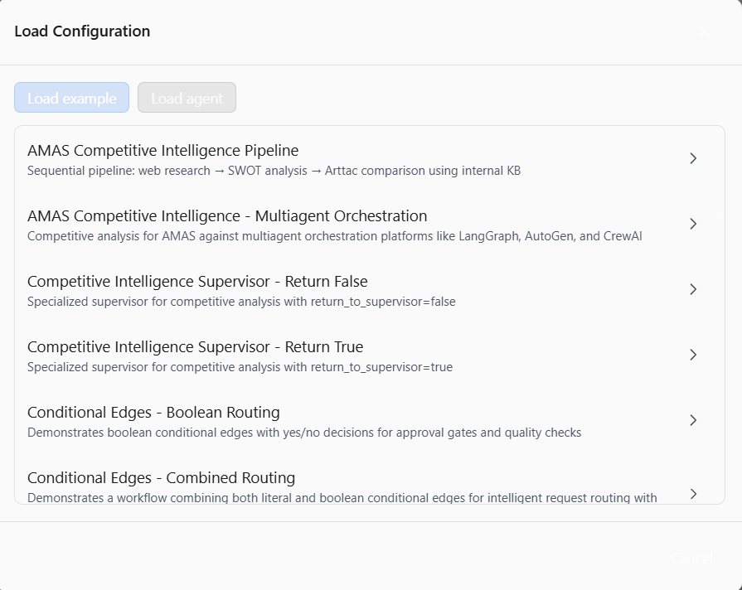This screenshot has height=590, width=742.
Task: Expand the Boolean Routing example chevron
Action: coord(693,420)
